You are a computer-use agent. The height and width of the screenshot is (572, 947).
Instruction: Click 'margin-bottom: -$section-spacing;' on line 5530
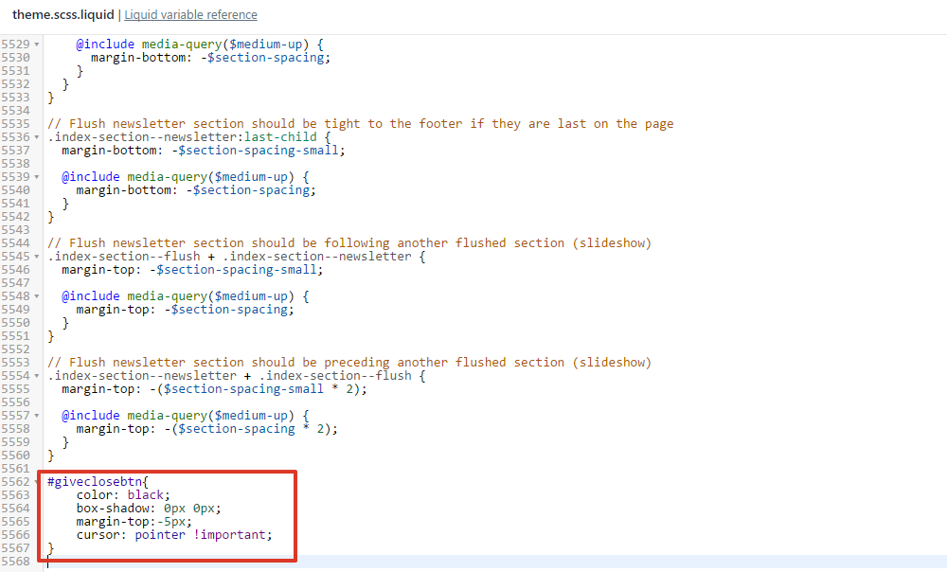click(211, 58)
